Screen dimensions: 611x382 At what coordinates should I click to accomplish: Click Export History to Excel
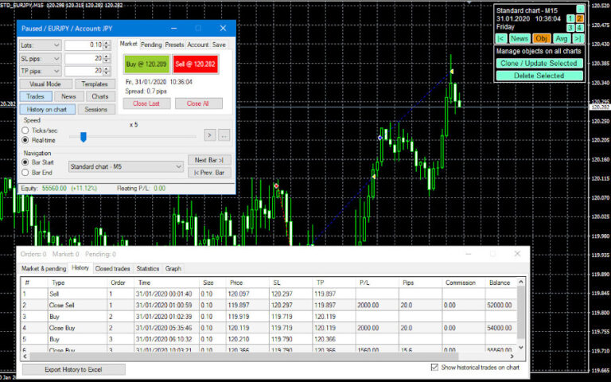(73, 369)
